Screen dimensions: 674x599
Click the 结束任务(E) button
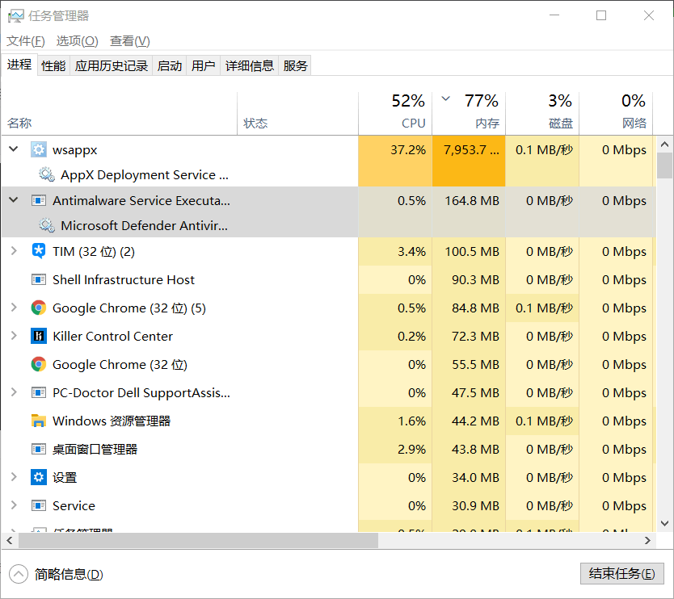pyautogui.click(x=622, y=574)
